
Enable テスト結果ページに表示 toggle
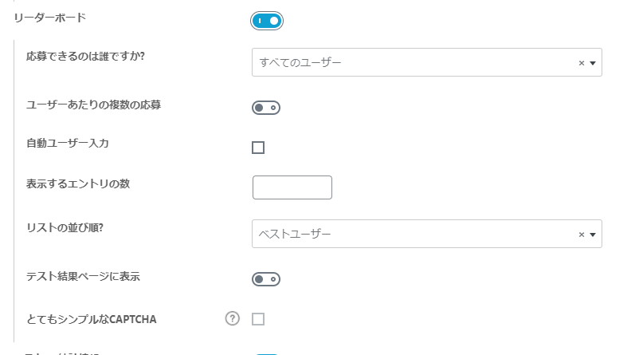[x=266, y=279]
